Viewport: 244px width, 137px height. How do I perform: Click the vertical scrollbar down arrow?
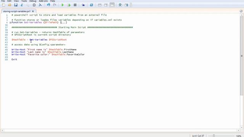242,127
